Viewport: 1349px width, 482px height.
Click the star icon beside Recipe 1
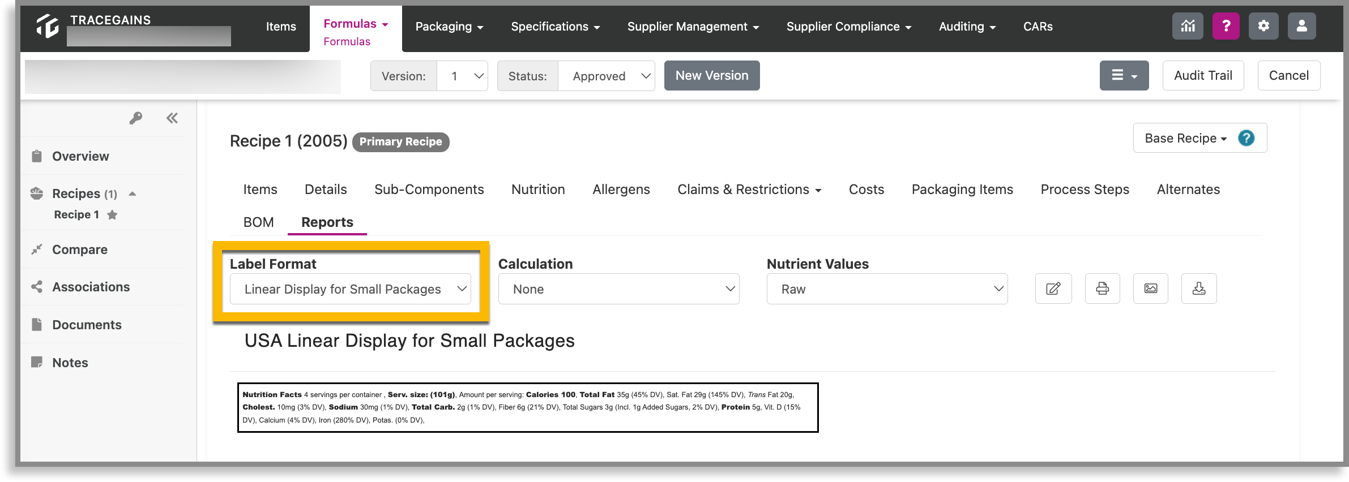click(112, 214)
